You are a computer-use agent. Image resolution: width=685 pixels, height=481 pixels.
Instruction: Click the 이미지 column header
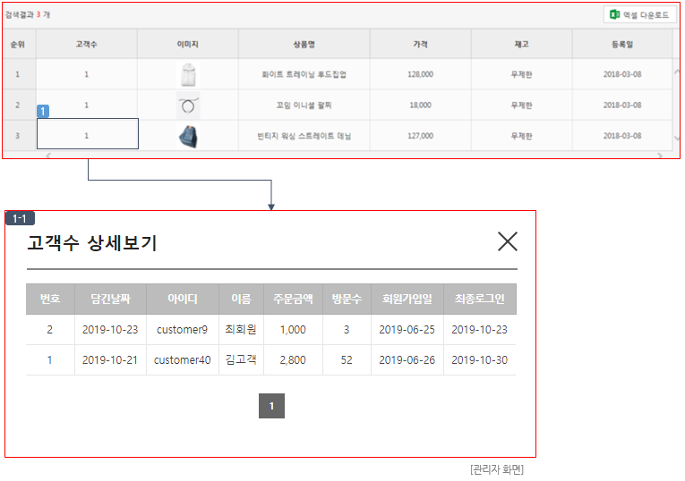[x=188, y=45]
